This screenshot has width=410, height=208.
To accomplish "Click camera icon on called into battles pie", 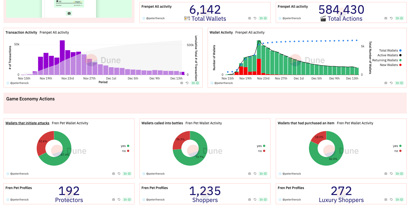I will coord(250,174).
